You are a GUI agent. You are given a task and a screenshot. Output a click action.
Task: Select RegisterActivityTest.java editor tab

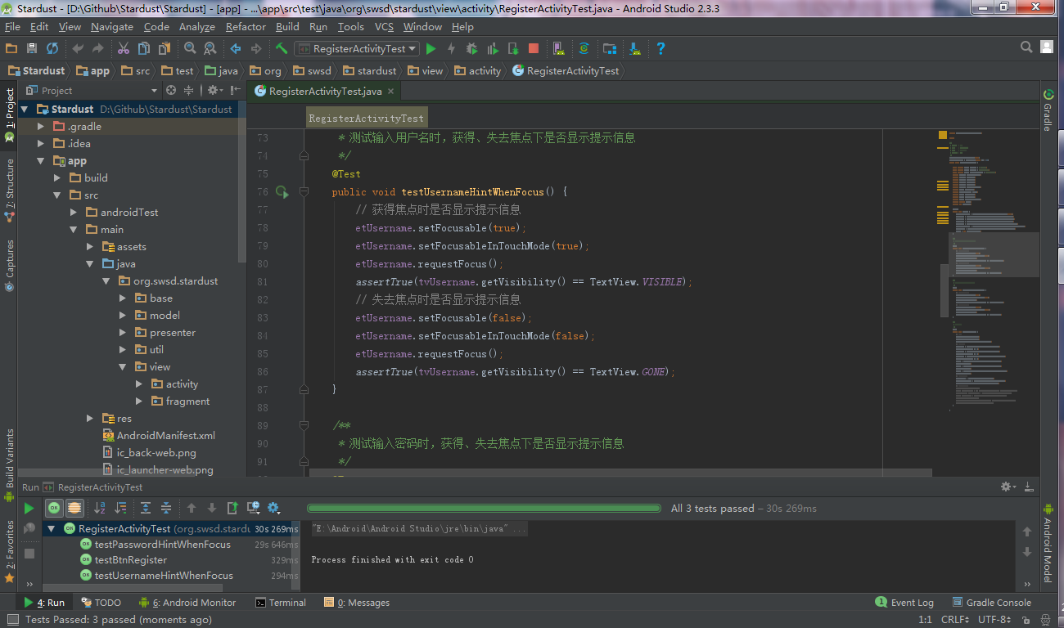324,92
